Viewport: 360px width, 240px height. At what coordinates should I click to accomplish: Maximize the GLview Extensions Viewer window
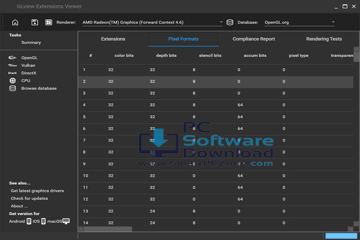[x=345, y=6]
